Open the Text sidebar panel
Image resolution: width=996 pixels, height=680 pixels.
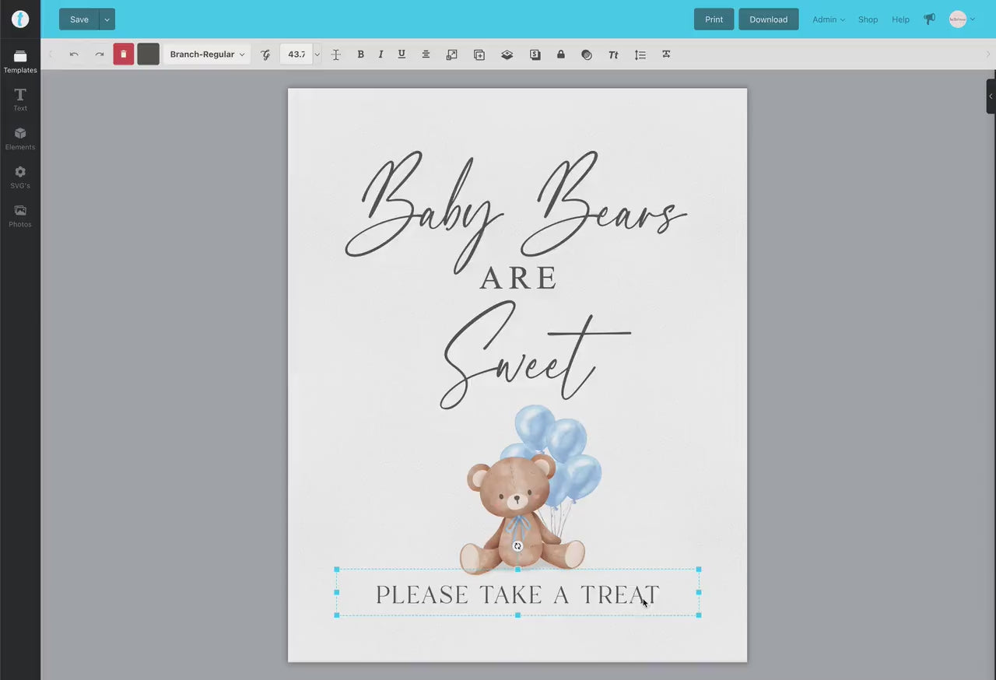coord(20,100)
